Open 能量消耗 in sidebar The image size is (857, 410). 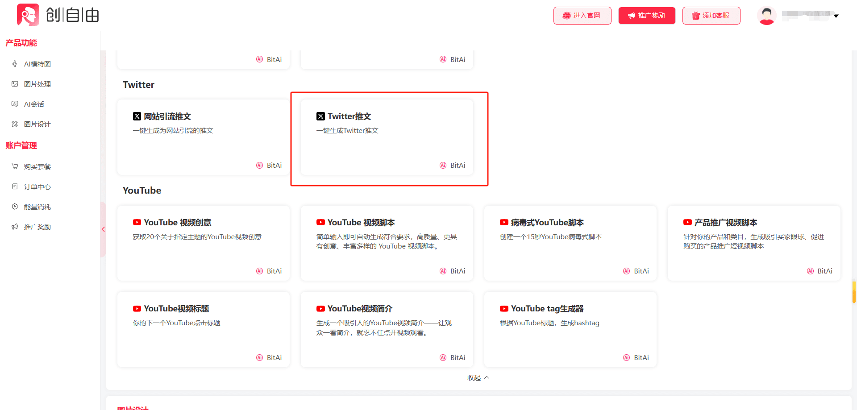coord(37,207)
